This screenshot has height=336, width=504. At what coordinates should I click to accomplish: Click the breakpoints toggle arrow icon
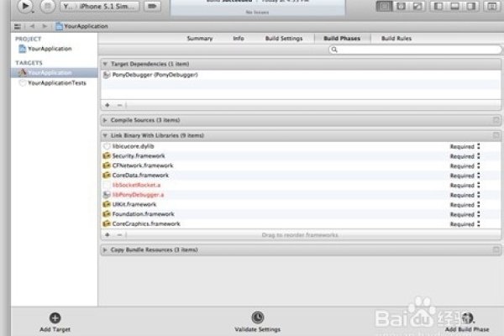pyautogui.click(x=152, y=6)
